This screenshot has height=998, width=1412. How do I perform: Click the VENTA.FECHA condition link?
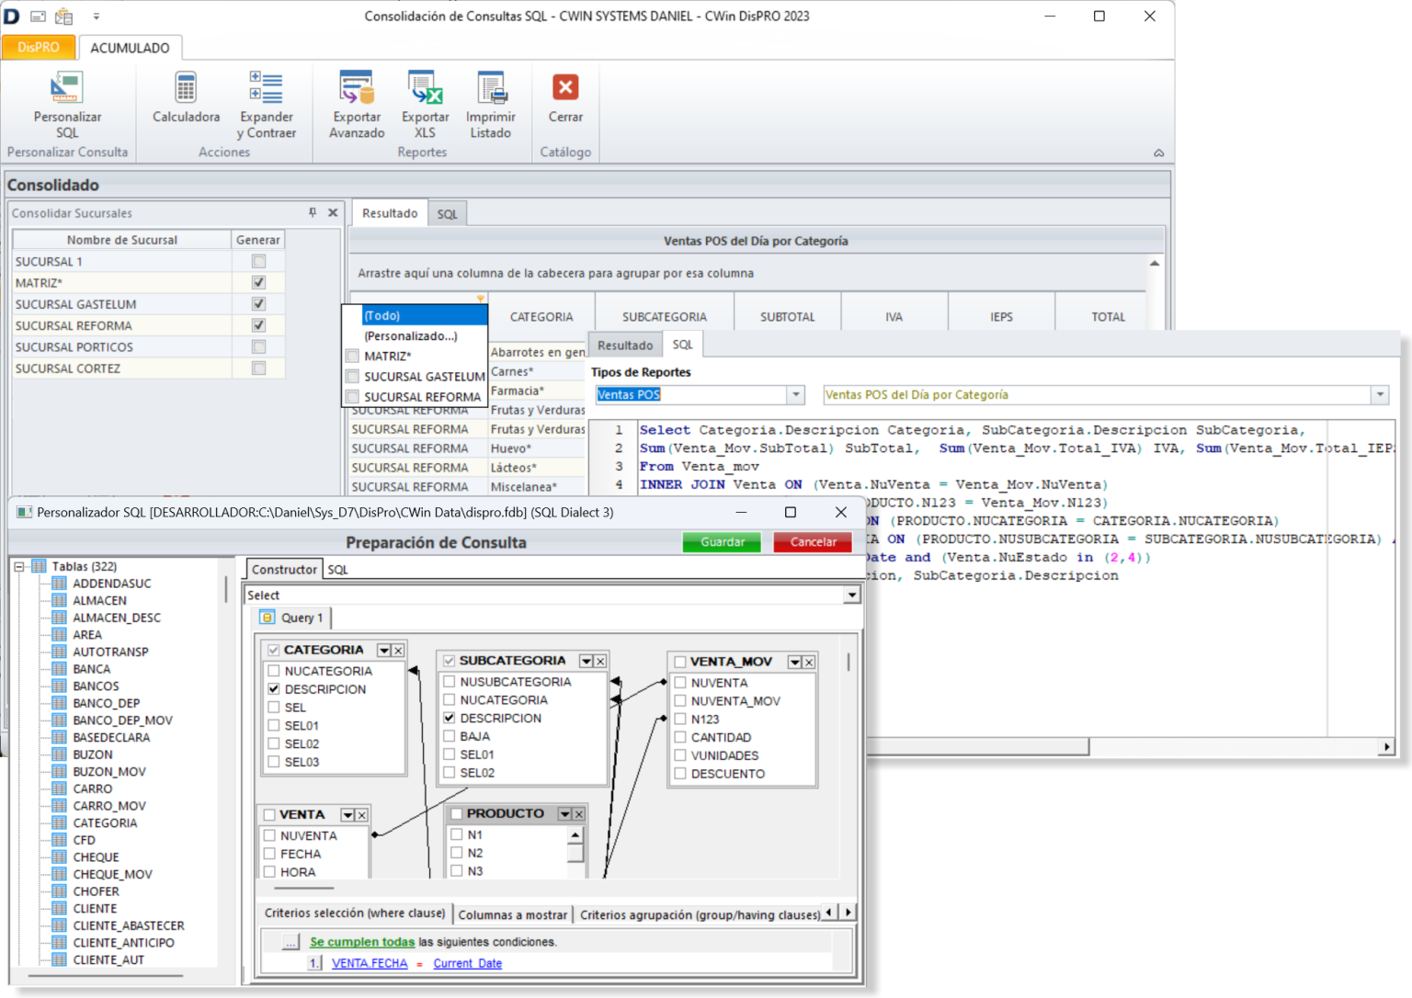(370, 963)
